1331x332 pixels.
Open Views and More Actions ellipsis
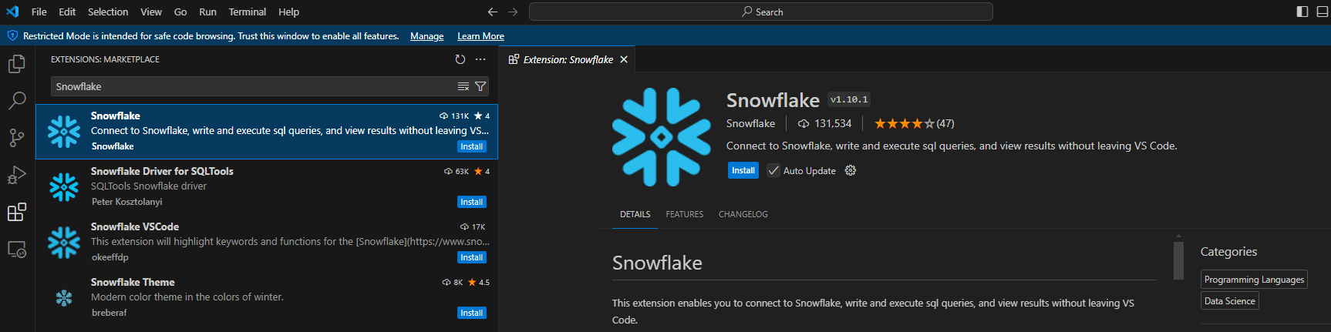click(480, 59)
